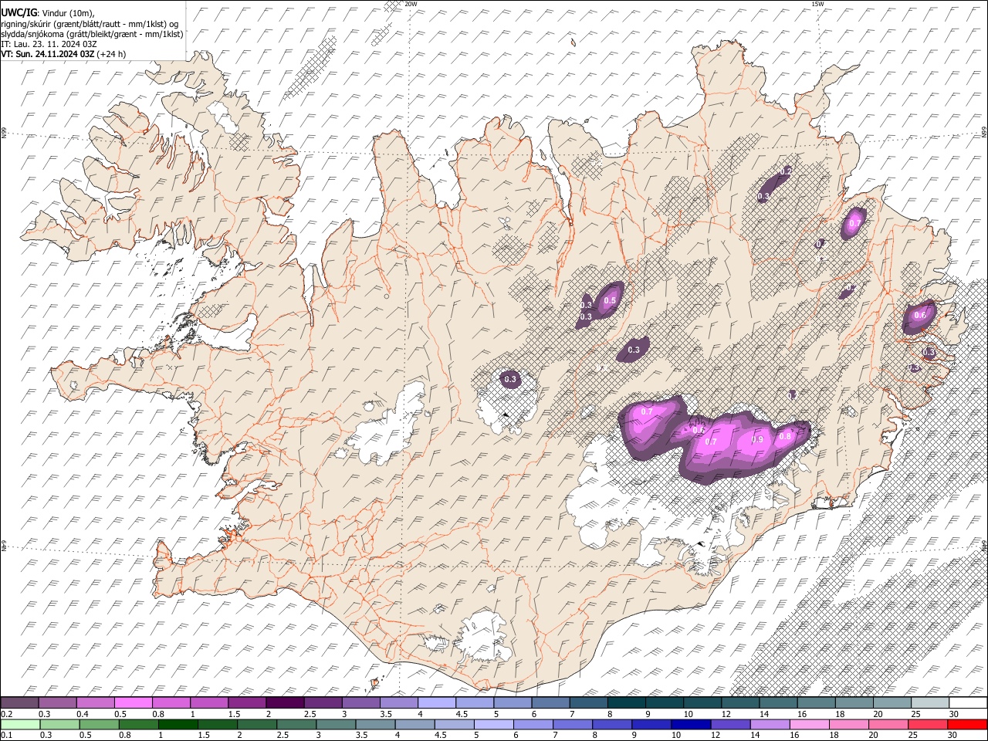Click the 3.5 tick label of the rain scale

(360, 736)
